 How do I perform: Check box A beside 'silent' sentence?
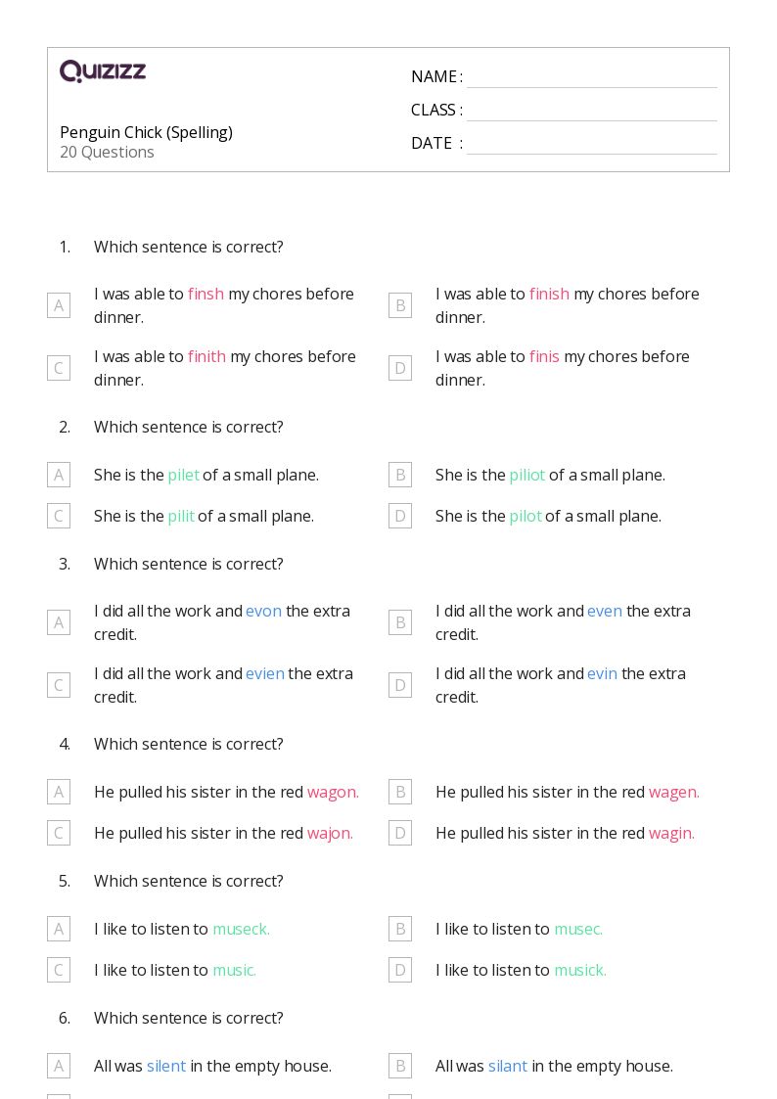59,1066
